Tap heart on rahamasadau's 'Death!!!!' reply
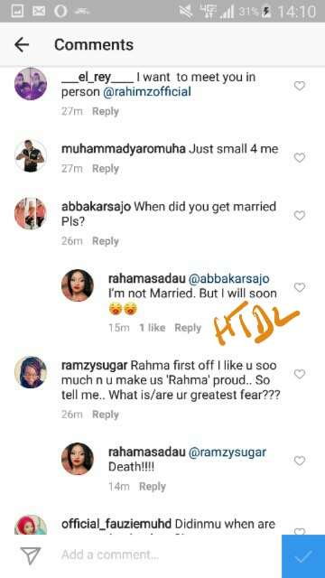 [299, 461]
